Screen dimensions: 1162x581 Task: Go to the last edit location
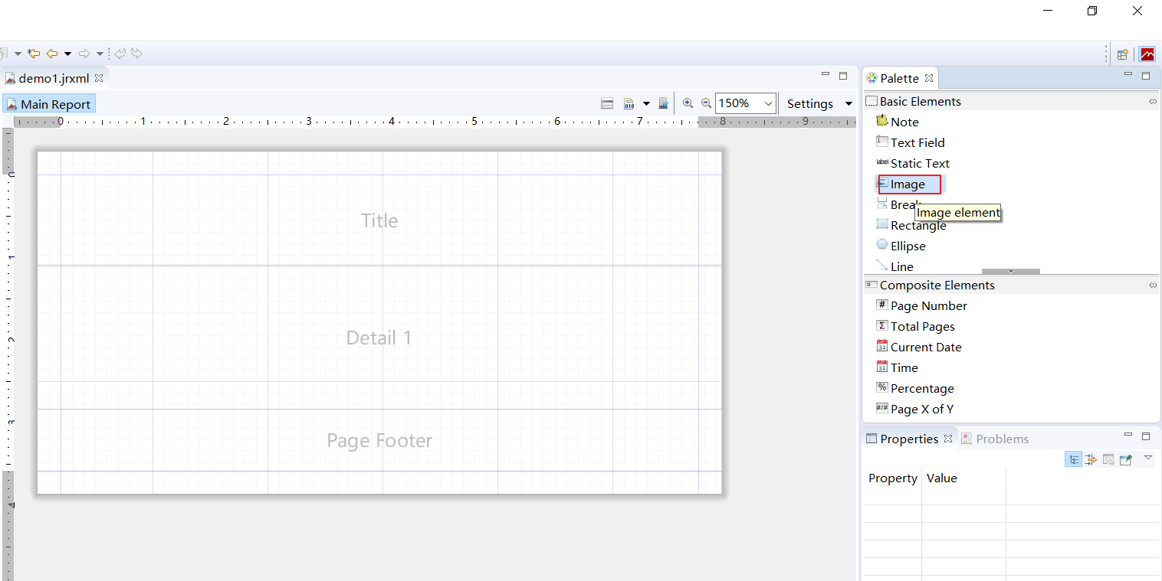coord(34,54)
